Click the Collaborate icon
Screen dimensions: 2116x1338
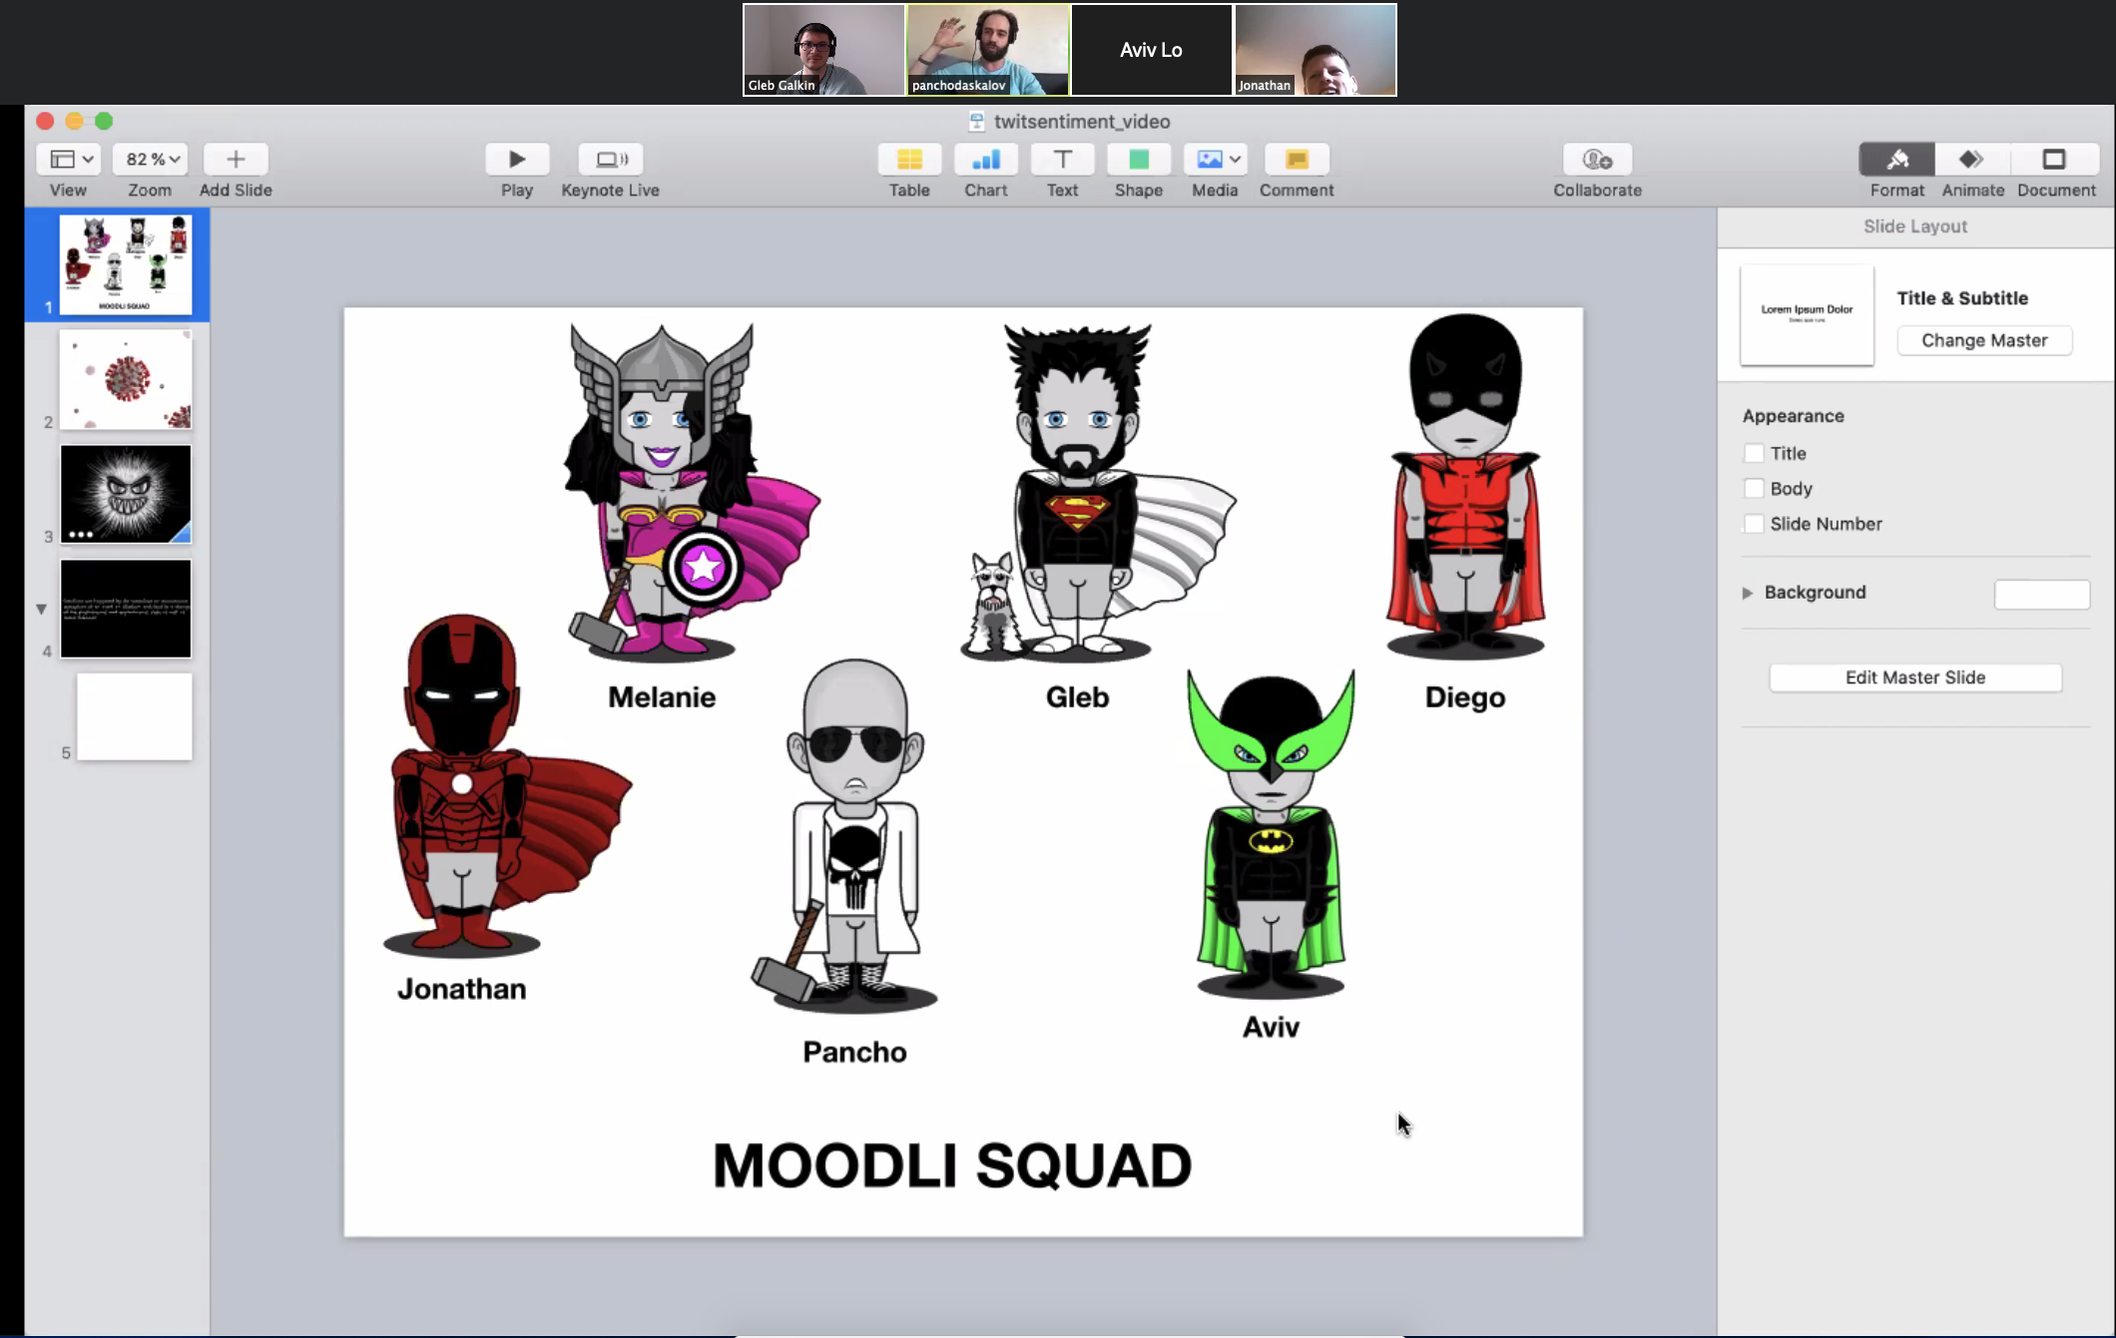(x=1598, y=159)
